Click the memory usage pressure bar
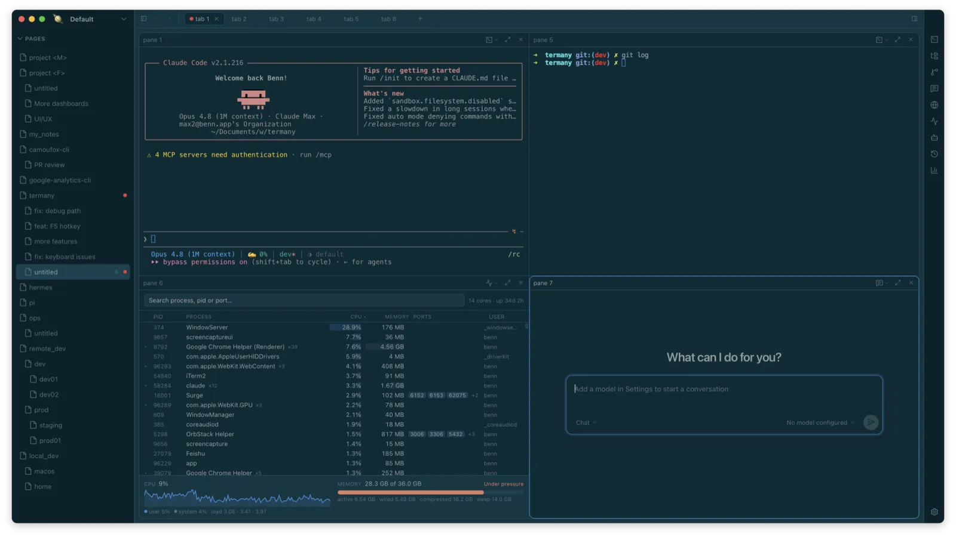 [x=430, y=492]
